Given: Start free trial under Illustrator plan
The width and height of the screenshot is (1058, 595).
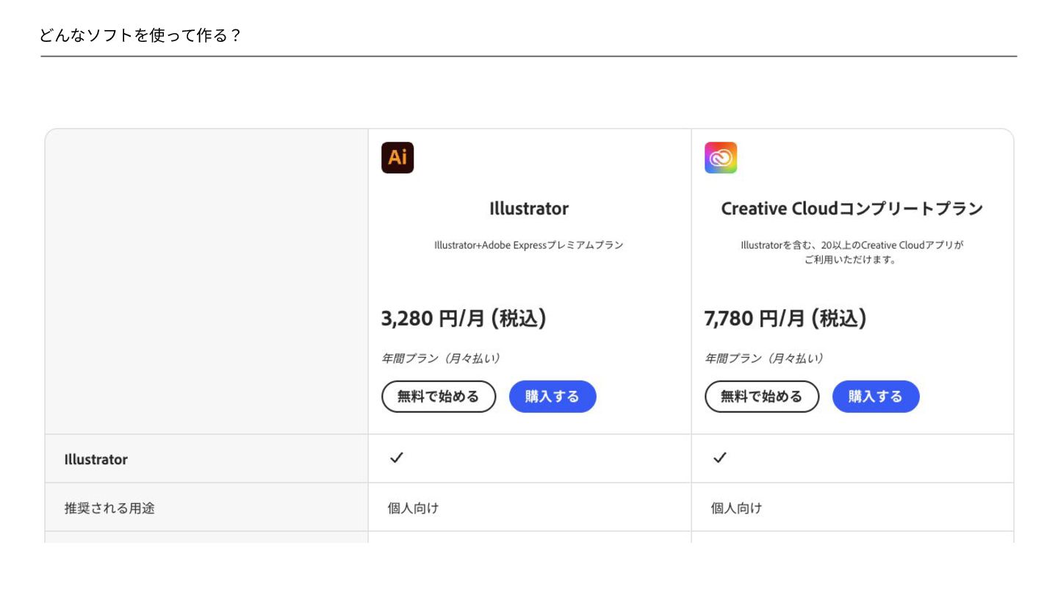Looking at the screenshot, I should [x=439, y=397].
